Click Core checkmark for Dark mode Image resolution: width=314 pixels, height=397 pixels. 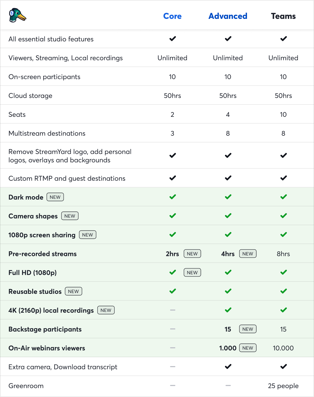[172, 197]
